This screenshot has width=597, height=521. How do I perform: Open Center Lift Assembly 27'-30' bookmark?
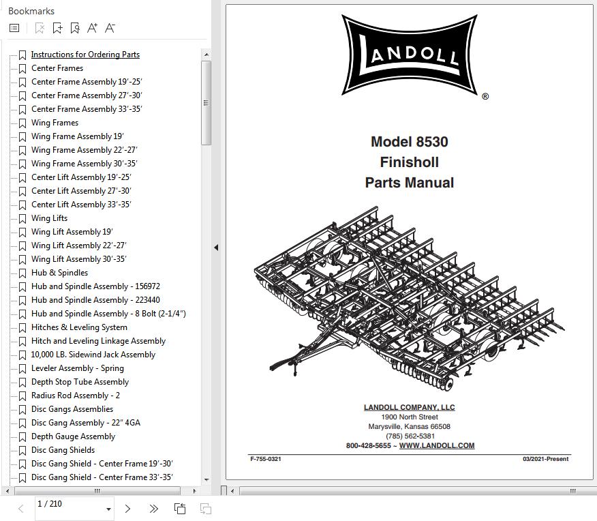81,191
